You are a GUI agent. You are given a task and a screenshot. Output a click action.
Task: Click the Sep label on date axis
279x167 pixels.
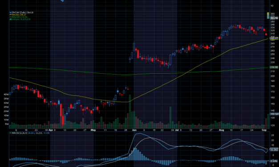pos(264,130)
